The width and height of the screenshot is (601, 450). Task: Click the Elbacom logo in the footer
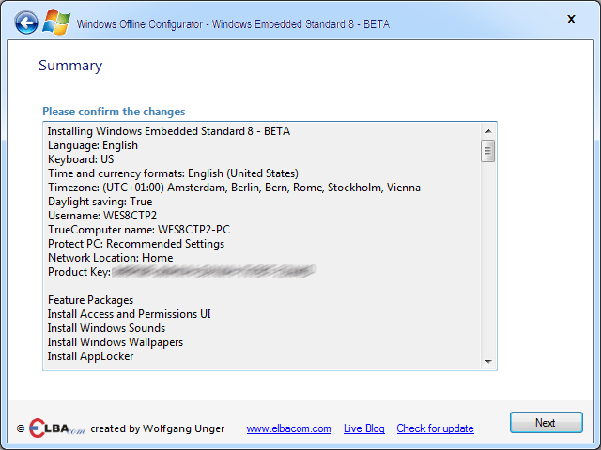coord(56,427)
